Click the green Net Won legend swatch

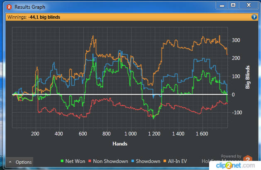62,161
